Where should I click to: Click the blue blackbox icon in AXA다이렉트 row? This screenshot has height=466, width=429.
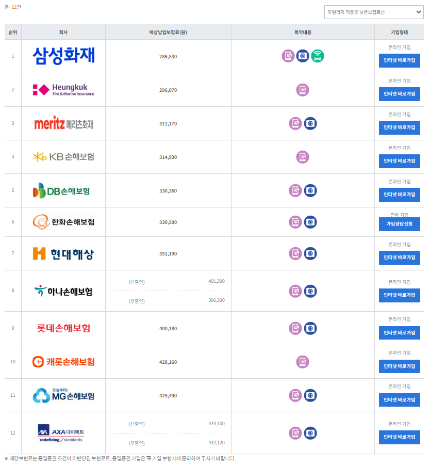[x=310, y=433]
